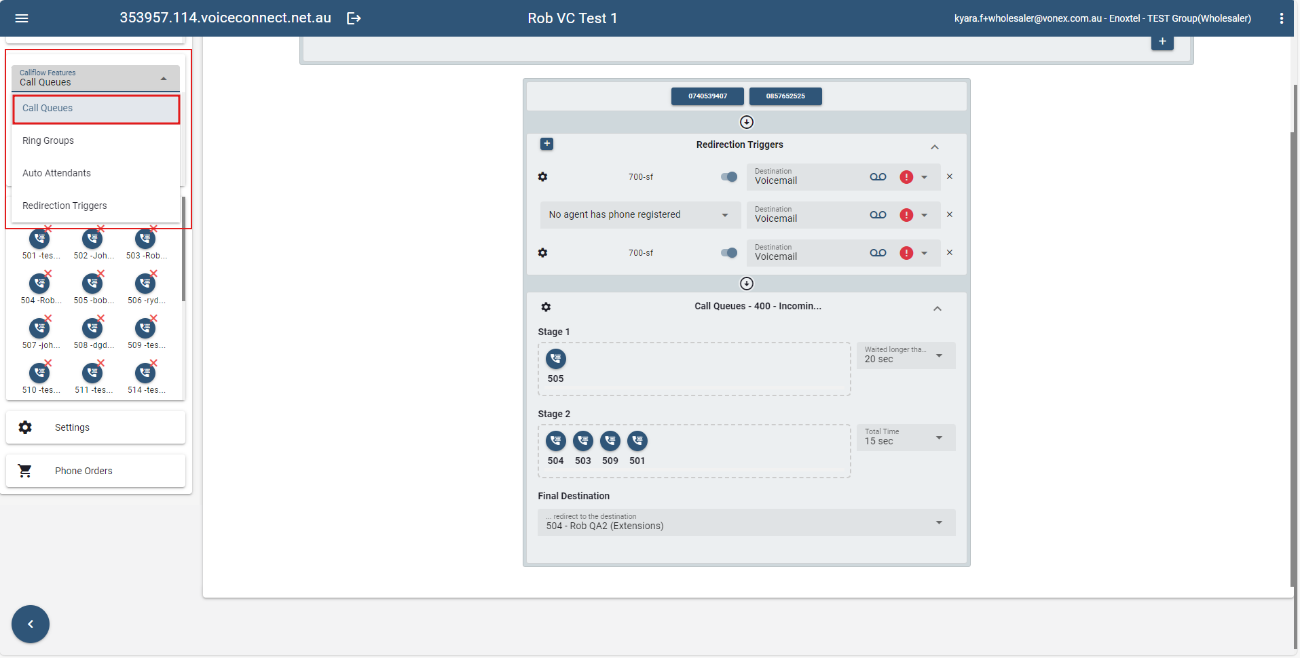Viewport: 1300px width, 658px height.
Task: Open Call Queues 400 gear settings
Action: (x=546, y=307)
